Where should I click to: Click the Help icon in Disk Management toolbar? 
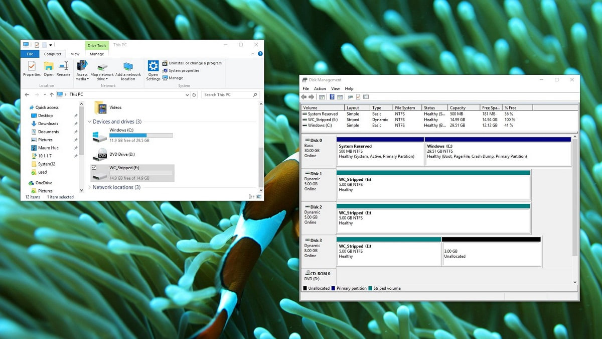coord(332,97)
